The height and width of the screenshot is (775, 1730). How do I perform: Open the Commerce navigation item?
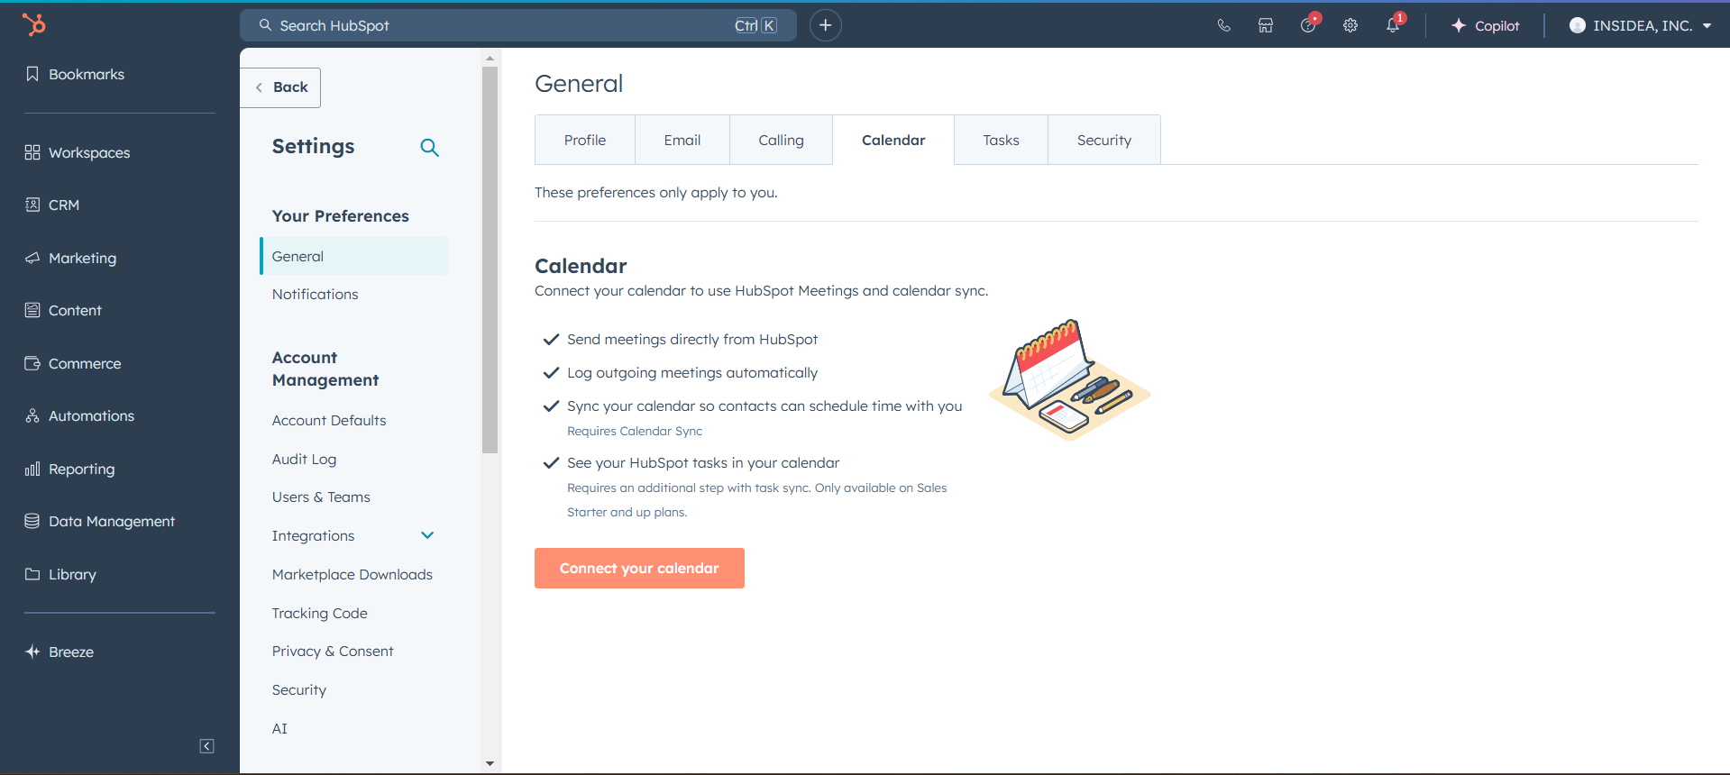(74, 363)
